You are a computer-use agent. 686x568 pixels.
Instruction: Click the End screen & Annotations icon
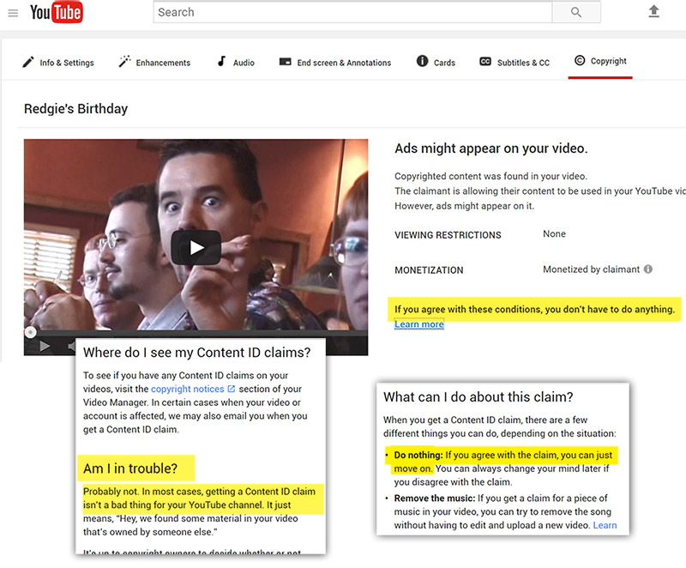click(x=286, y=62)
